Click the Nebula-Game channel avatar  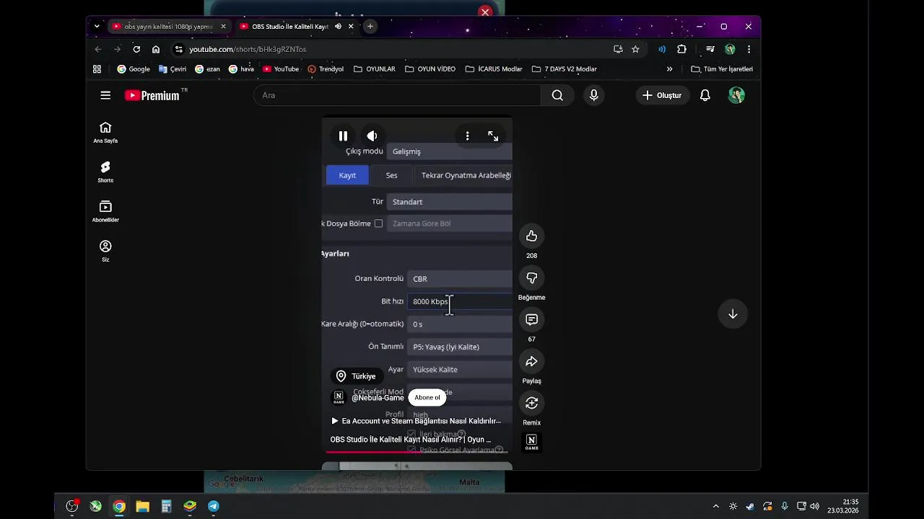[x=339, y=398]
